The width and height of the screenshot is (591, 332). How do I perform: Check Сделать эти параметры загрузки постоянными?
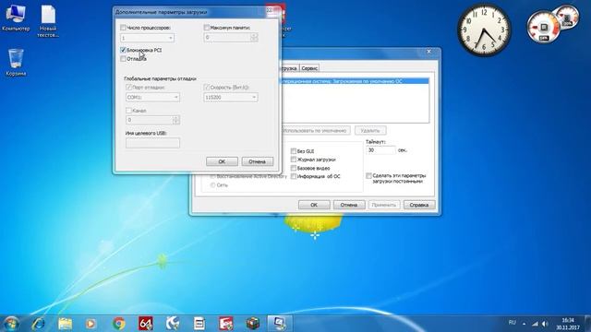pyautogui.click(x=368, y=176)
